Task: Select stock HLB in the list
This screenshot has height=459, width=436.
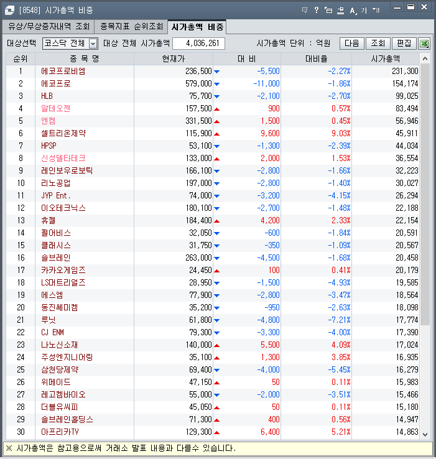Action: (47, 96)
